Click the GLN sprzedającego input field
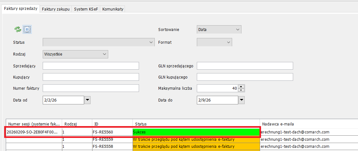 pyautogui.click(x=245, y=66)
